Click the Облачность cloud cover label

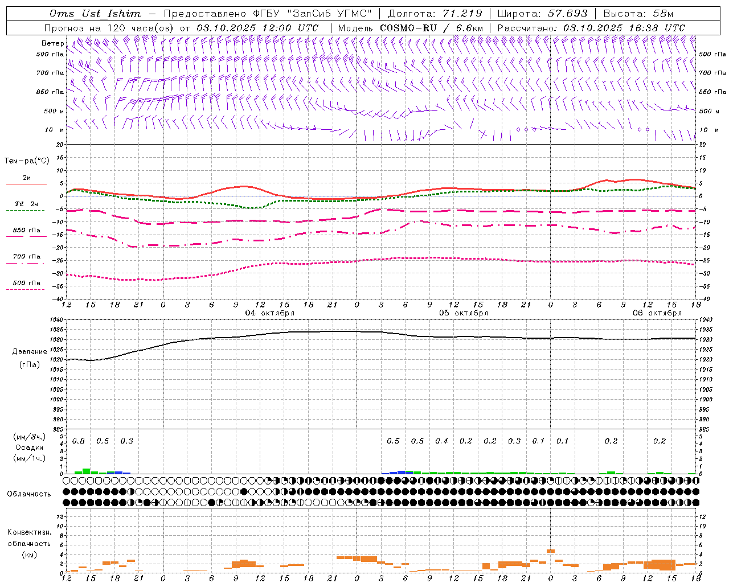point(29,494)
